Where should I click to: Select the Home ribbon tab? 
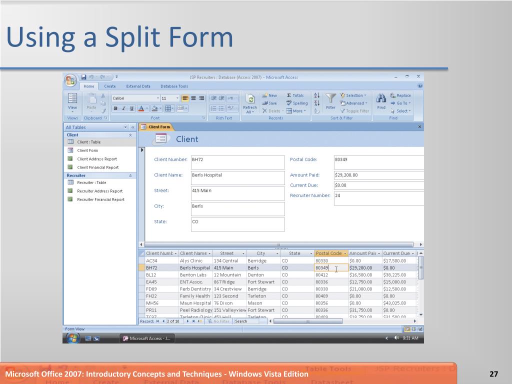tap(89, 86)
